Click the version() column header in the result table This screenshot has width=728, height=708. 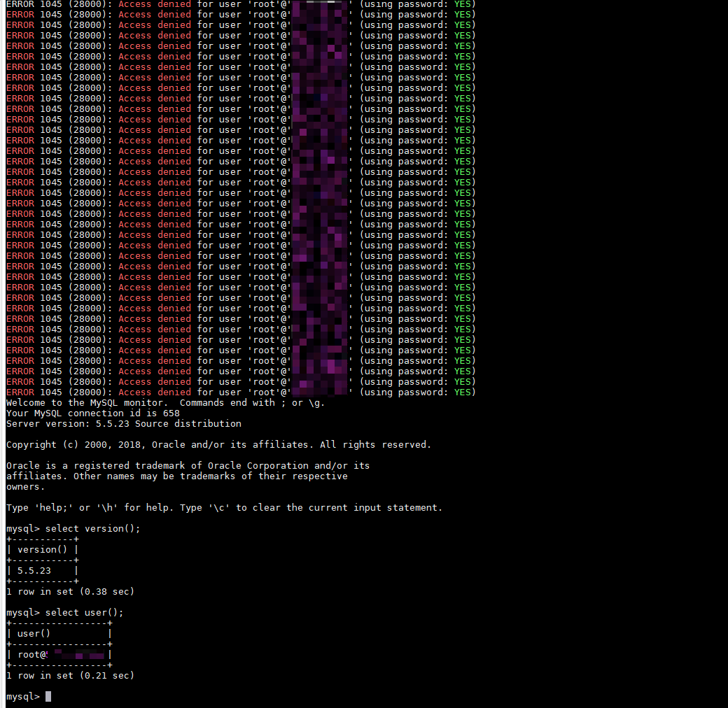pos(43,550)
